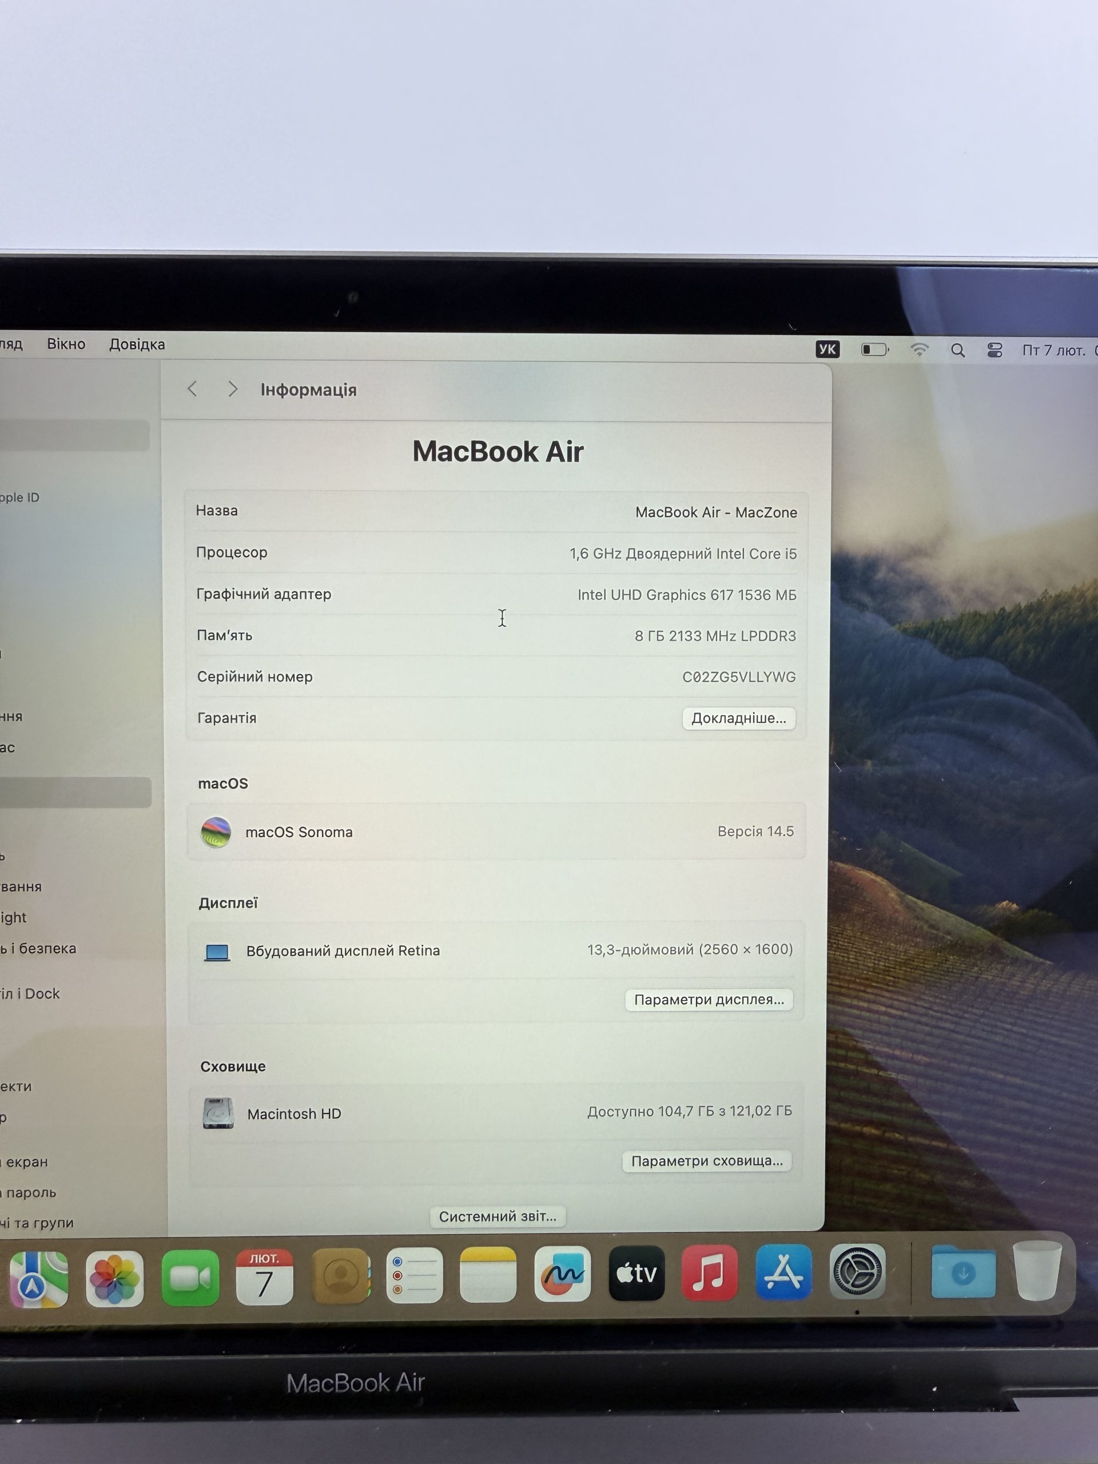Open Photos app in Dock
Image resolution: width=1098 pixels, height=1464 pixels.
point(114,1279)
